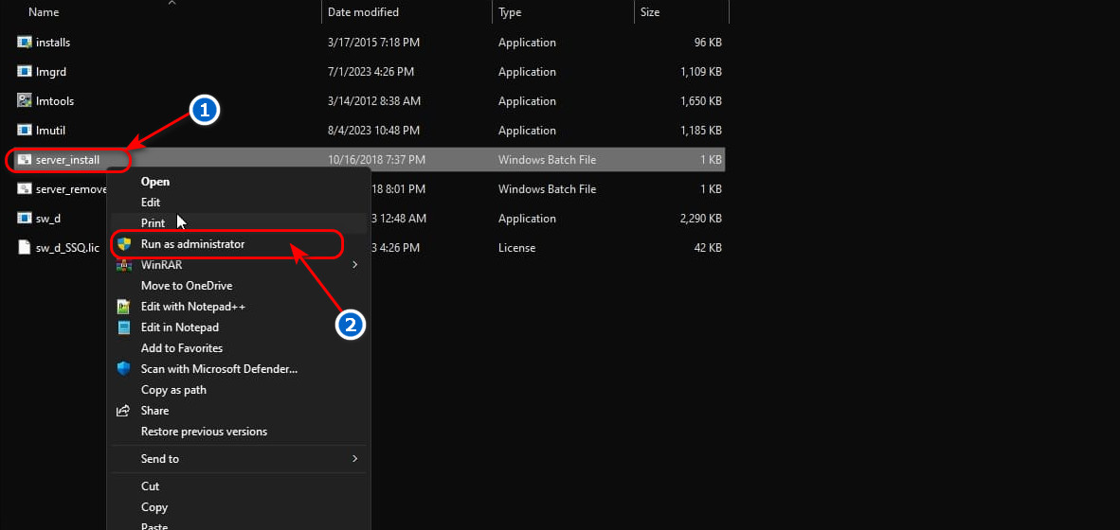Choose Copy from the context menu

154,507
